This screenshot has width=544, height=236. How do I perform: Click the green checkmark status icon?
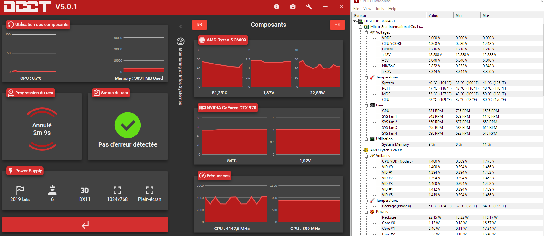128,125
